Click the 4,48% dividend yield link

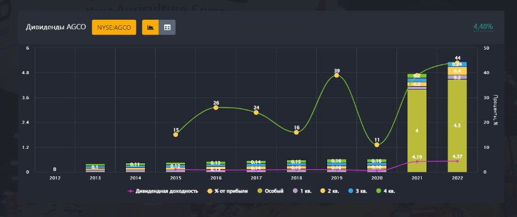point(483,27)
